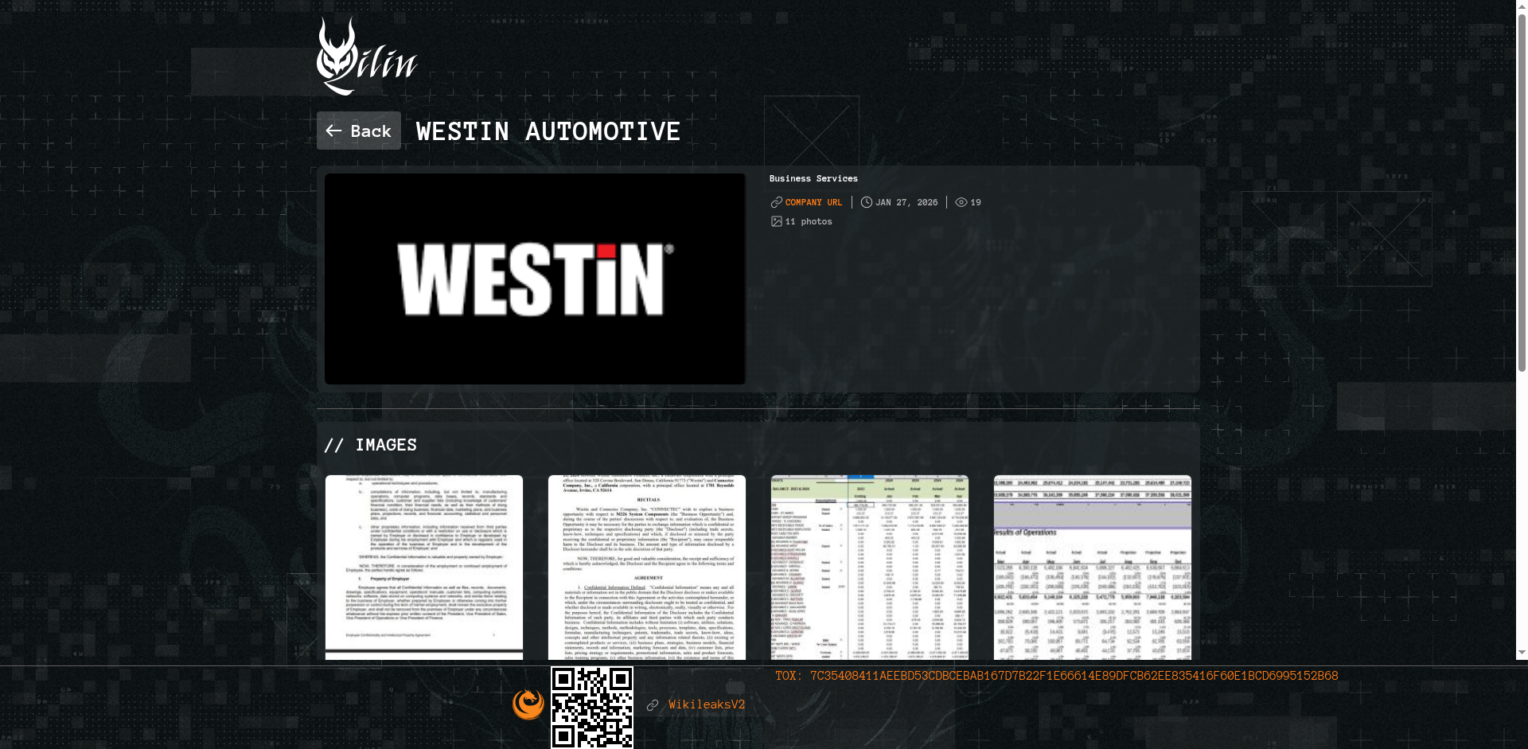Viewport: 1528px width, 749px height.
Task: Click the orange emblem icon in footer
Action: (x=528, y=704)
